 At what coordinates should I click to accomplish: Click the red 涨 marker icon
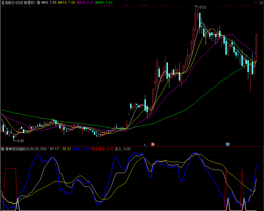coord(153,144)
